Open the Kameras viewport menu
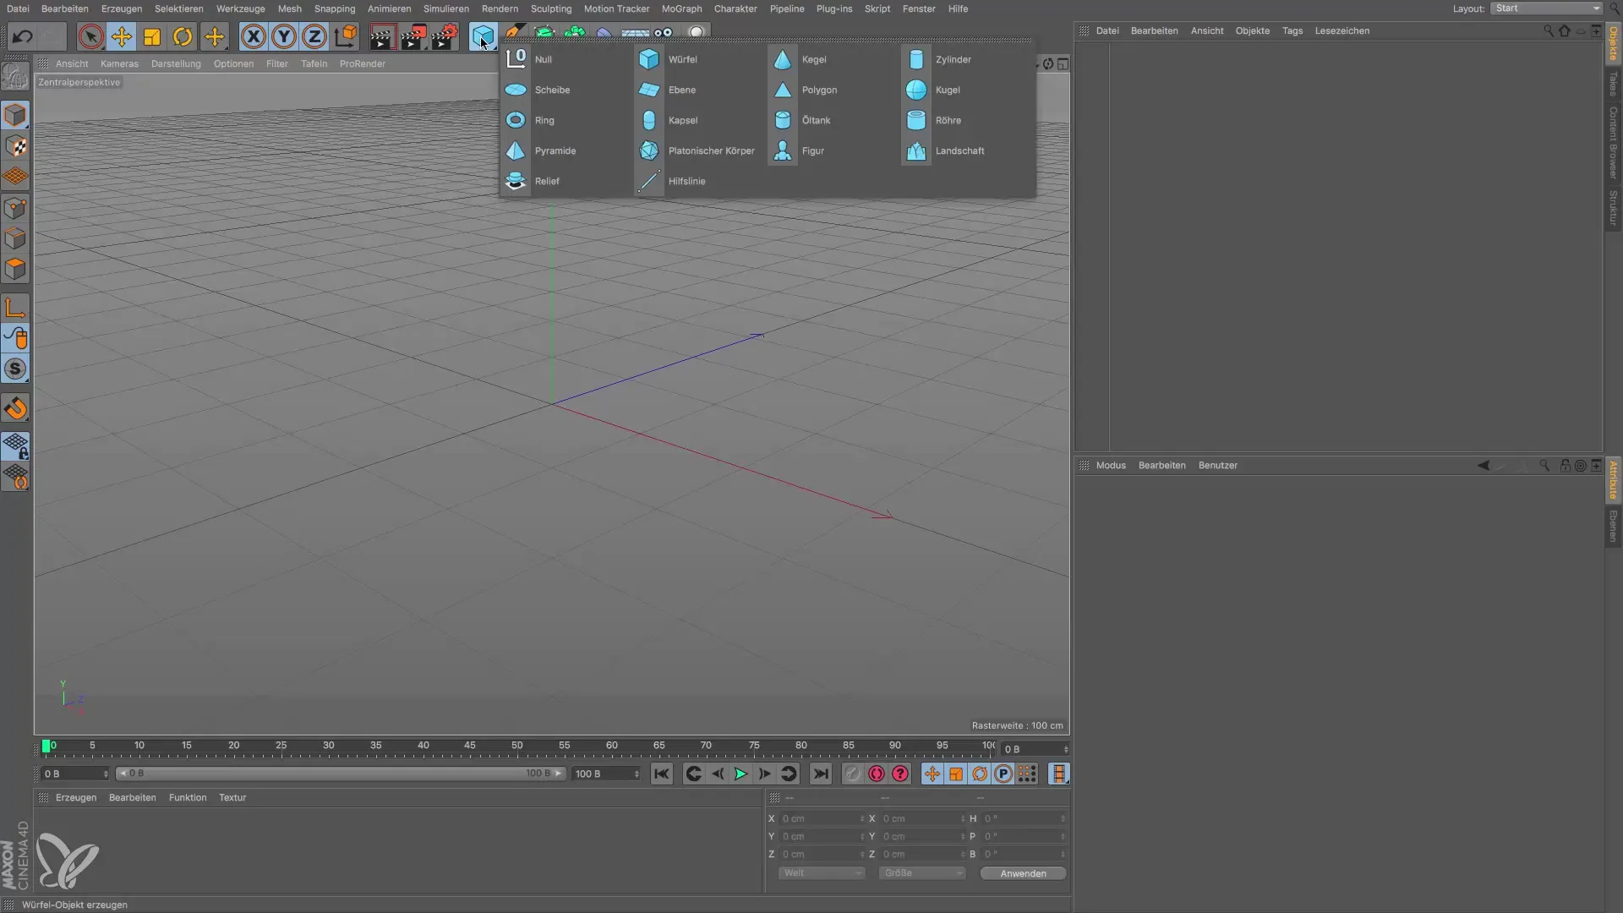Image resolution: width=1623 pixels, height=913 pixels. pyautogui.click(x=119, y=63)
